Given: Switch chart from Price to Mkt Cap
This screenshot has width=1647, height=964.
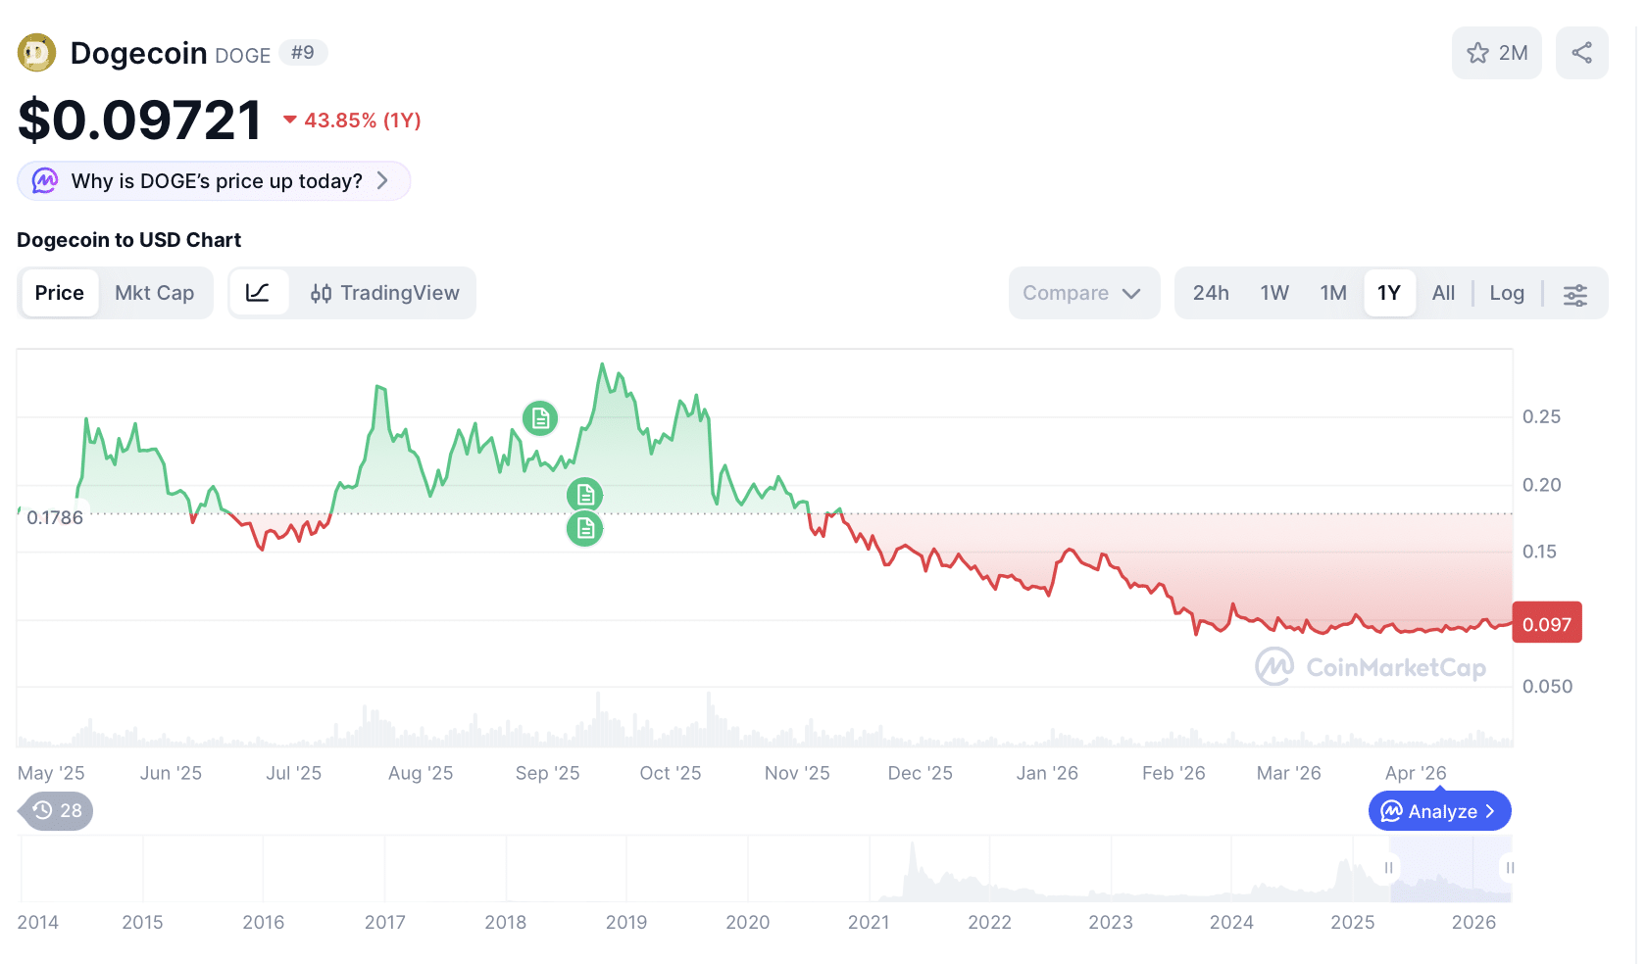Looking at the screenshot, I should click(x=154, y=292).
